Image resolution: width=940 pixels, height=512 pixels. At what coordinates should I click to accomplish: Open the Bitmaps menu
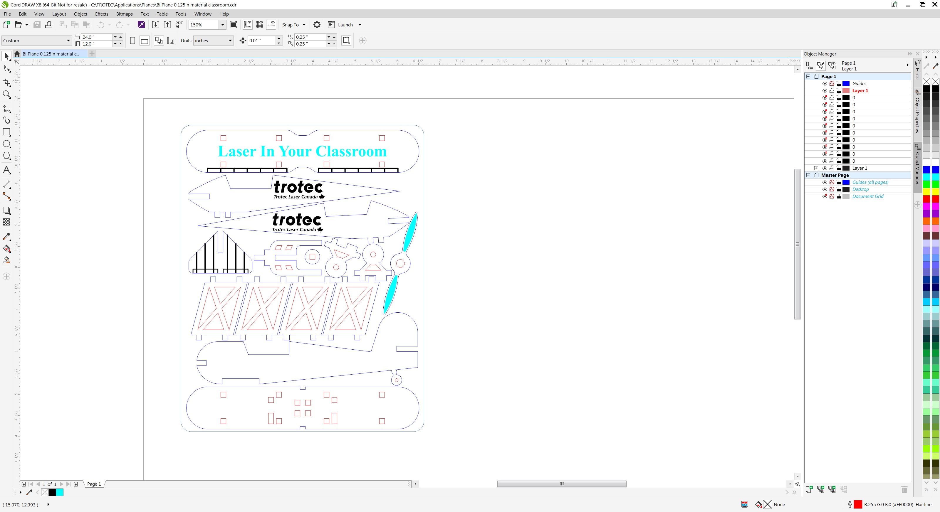124,14
